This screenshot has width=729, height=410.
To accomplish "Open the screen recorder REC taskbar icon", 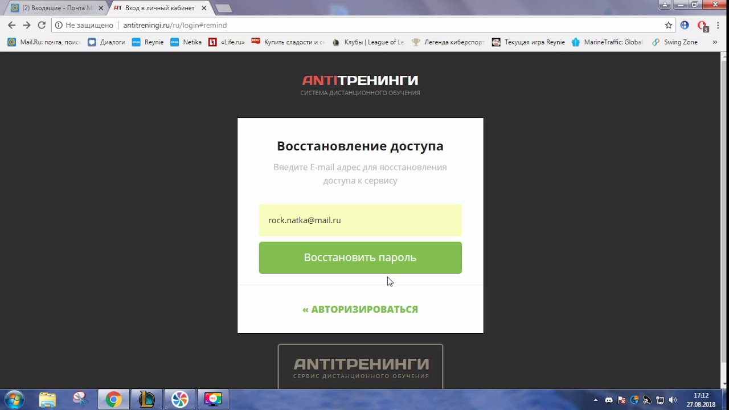I will pos(212,400).
